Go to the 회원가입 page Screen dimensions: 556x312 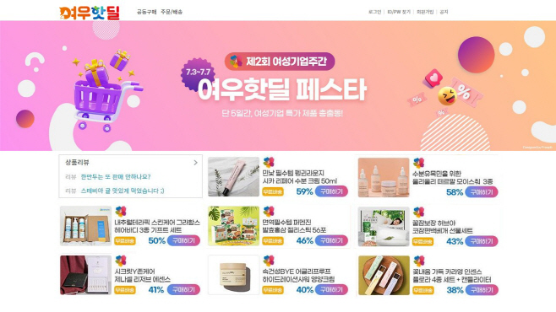425,12
